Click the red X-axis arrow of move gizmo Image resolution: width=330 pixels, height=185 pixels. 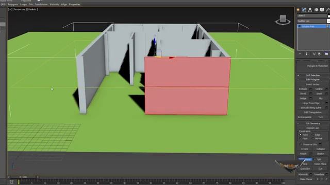[172, 58]
